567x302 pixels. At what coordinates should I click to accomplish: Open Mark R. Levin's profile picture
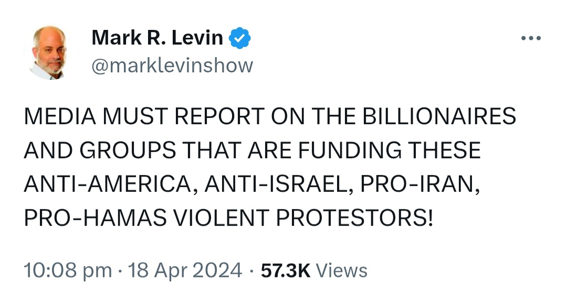coord(49,52)
